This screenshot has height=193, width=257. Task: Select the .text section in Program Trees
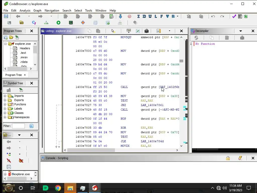(x=23, y=53)
